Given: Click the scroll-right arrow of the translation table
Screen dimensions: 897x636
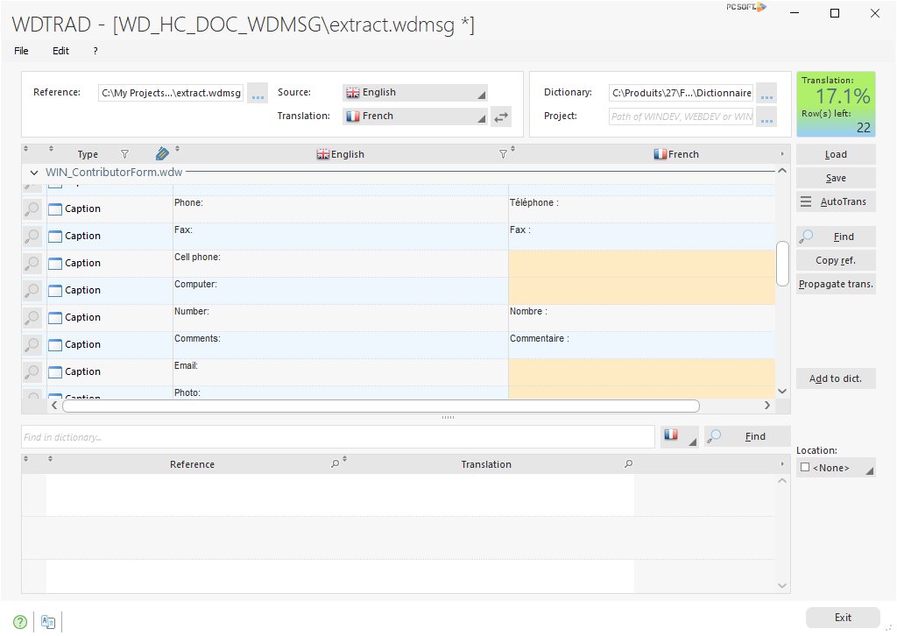Looking at the screenshot, I should coord(767,406).
